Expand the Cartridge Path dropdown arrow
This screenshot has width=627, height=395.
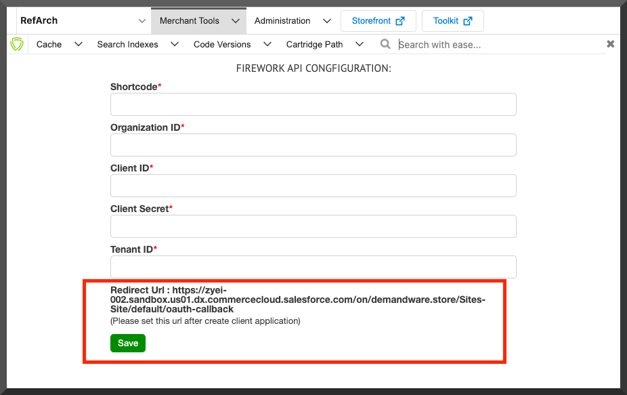[x=359, y=44]
